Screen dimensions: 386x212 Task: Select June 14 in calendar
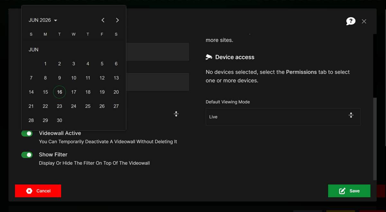[31, 92]
